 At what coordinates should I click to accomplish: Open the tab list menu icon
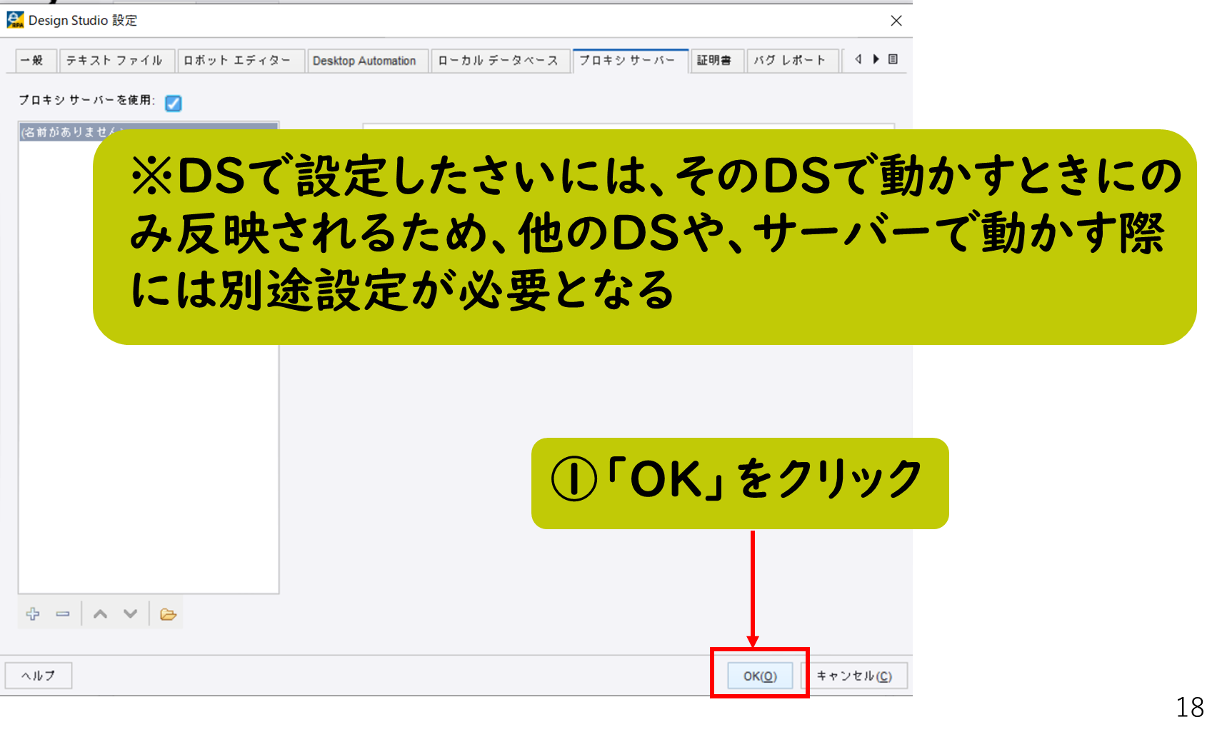tap(893, 59)
